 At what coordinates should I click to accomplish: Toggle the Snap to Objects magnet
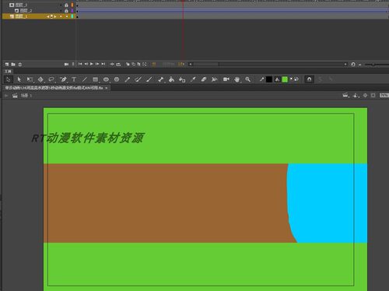[309, 79]
